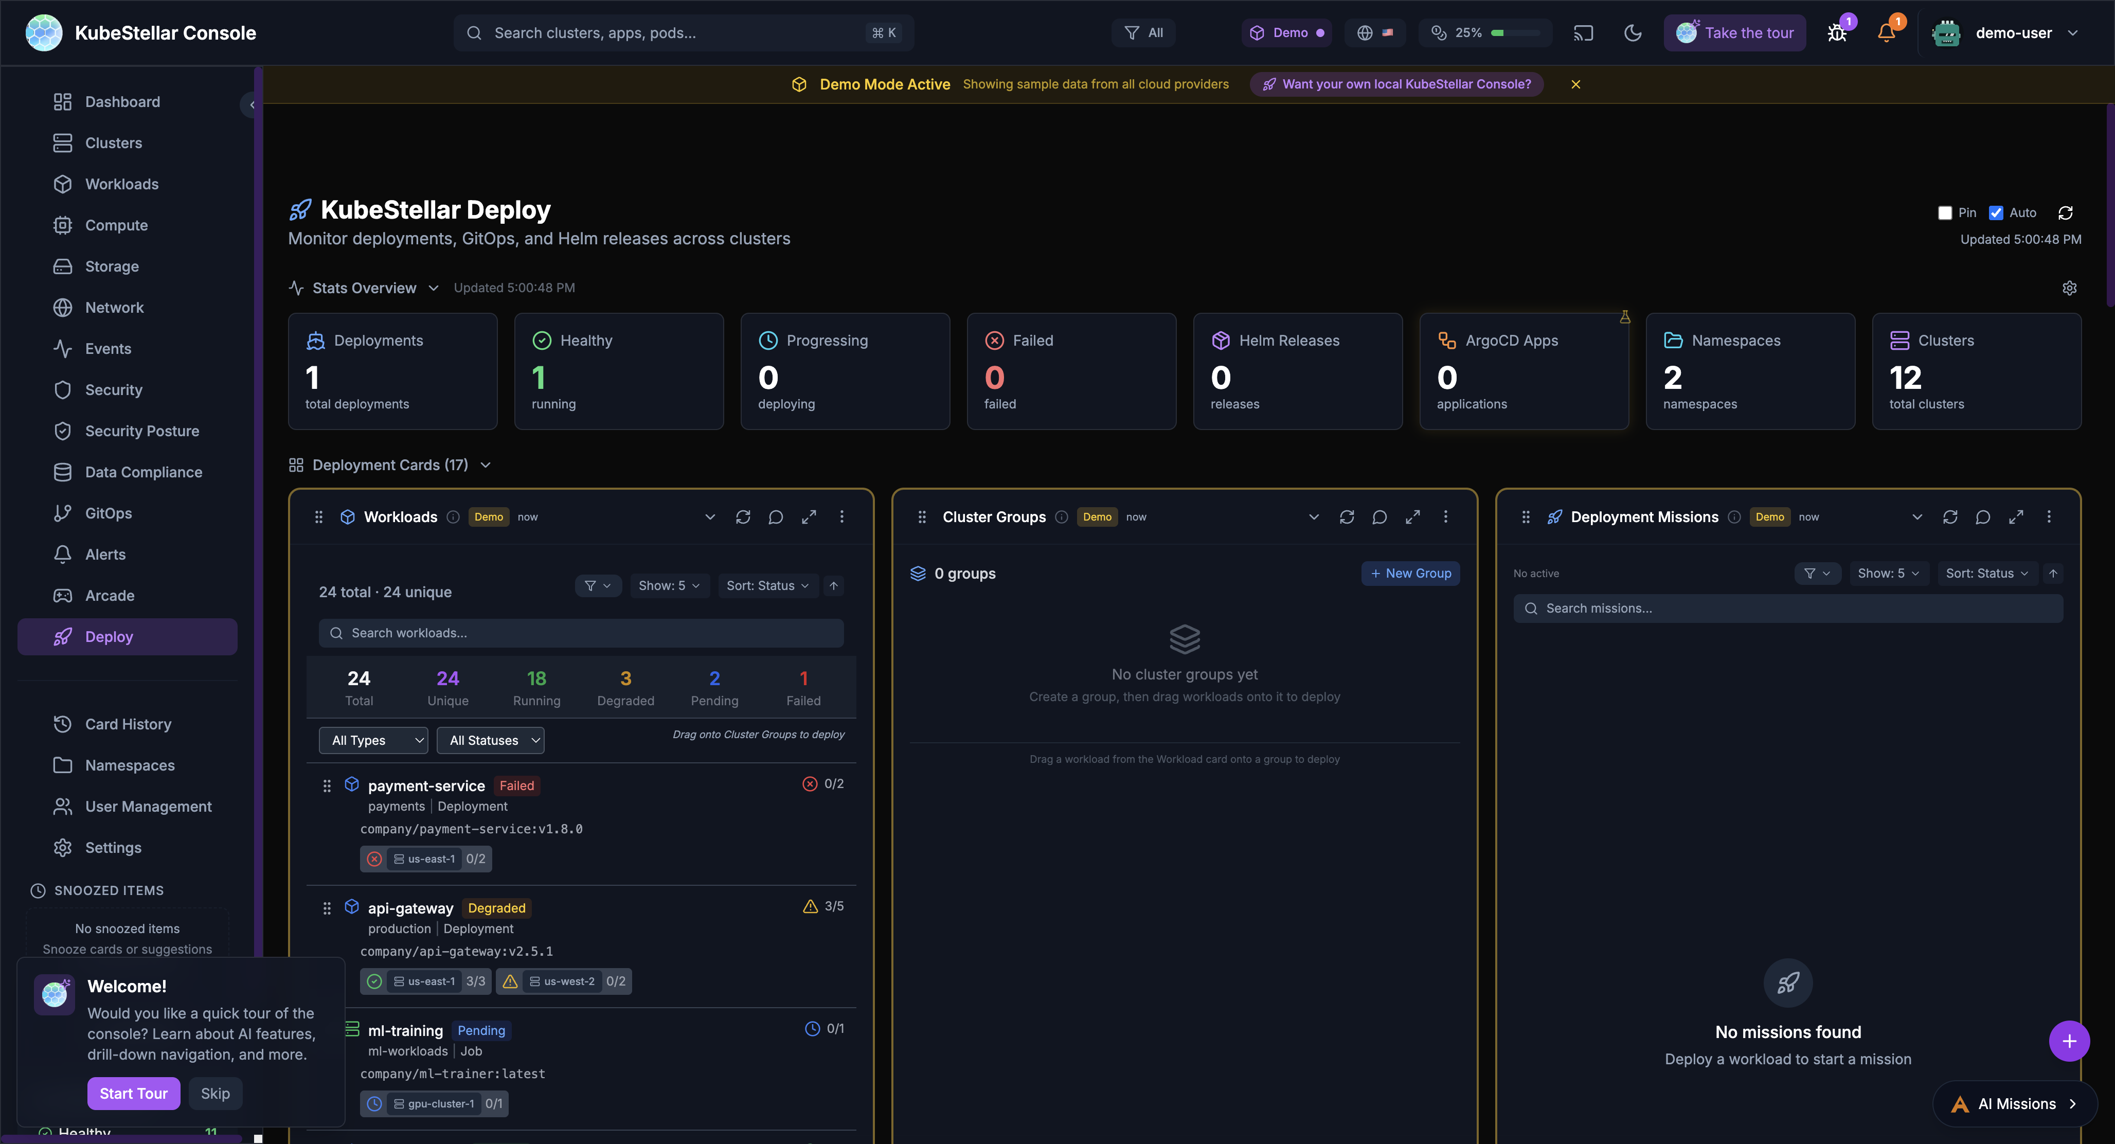The height and width of the screenshot is (1144, 2115).
Task: Create a New Group in Cluster Groups
Action: point(1410,573)
